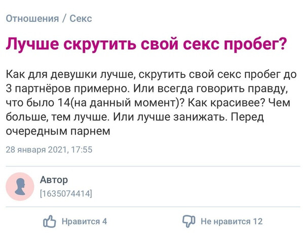The image size is (306, 233).
Task: Select the author ID [1635074414]
Action: pyautogui.click(x=66, y=194)
